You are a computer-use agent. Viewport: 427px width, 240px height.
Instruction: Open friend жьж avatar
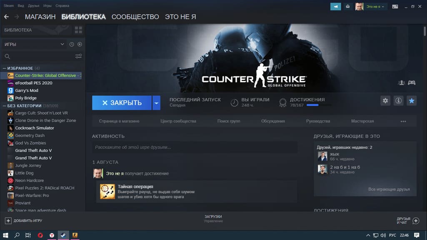point(322,156)
